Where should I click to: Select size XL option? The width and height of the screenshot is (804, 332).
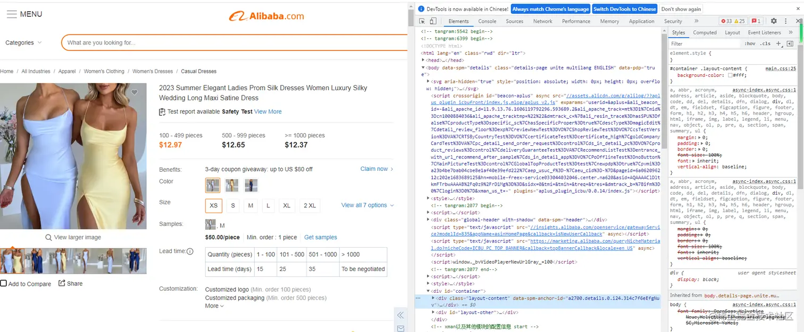(x=287, y=205)
